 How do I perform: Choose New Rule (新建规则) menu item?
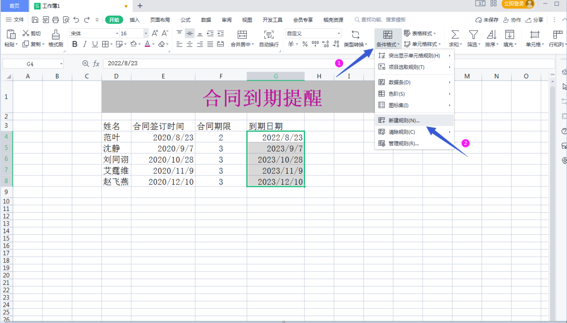414,120
